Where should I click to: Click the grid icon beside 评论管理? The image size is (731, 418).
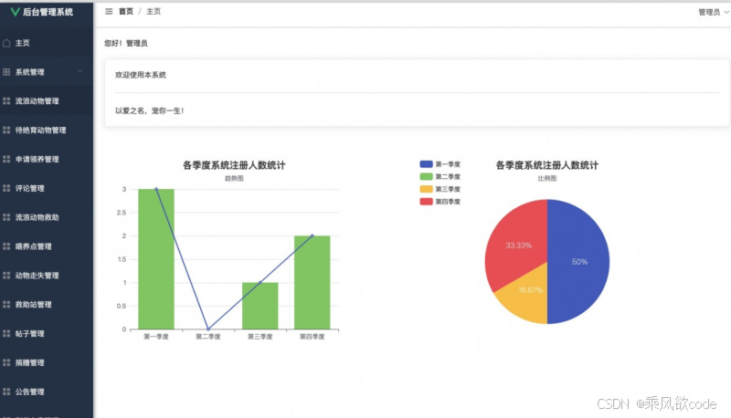tap(6, 188)
